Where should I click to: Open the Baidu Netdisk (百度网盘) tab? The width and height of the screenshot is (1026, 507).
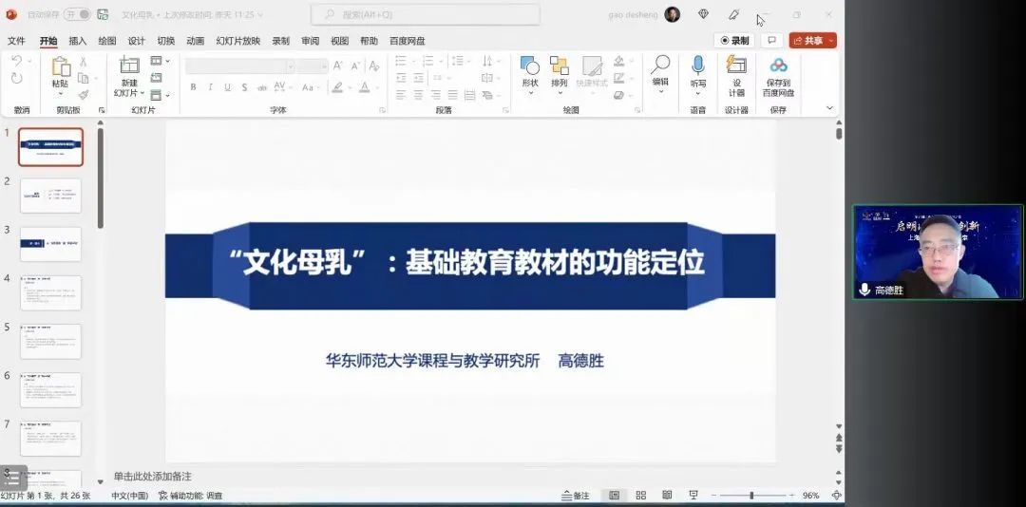(x=407, y=41)
